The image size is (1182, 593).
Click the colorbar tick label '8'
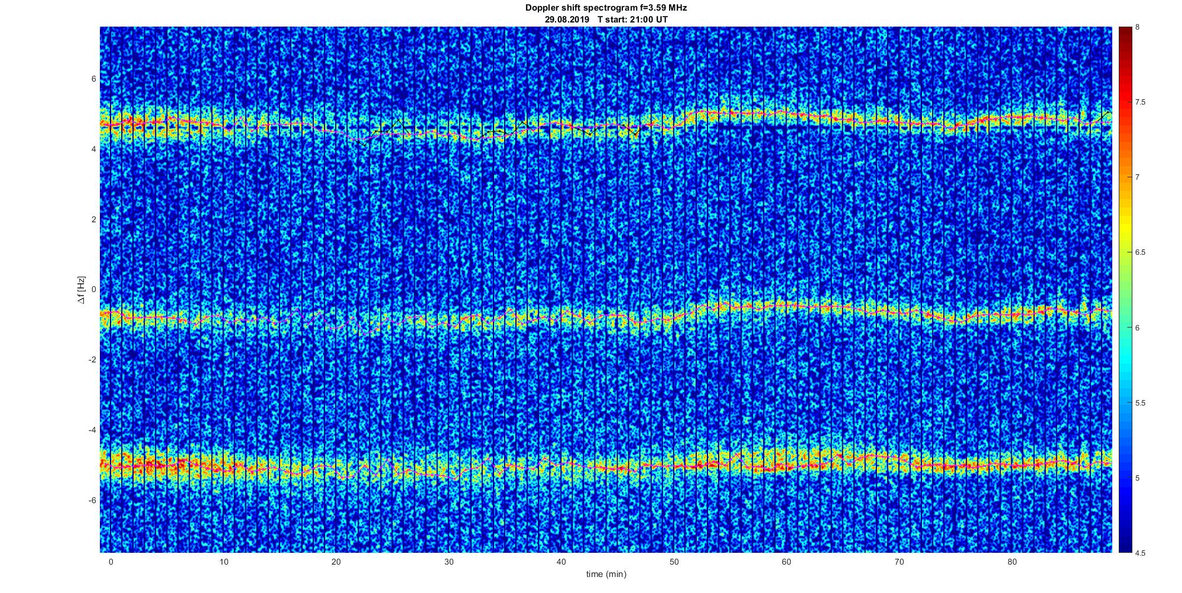(x=1138, y=27)
